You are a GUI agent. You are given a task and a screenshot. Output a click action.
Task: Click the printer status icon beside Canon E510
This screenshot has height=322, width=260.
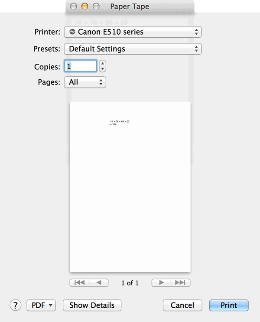(x=72, y=32)
